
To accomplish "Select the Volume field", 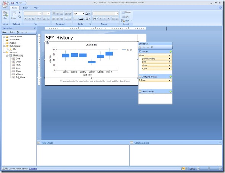I will (x=19, y=74).
